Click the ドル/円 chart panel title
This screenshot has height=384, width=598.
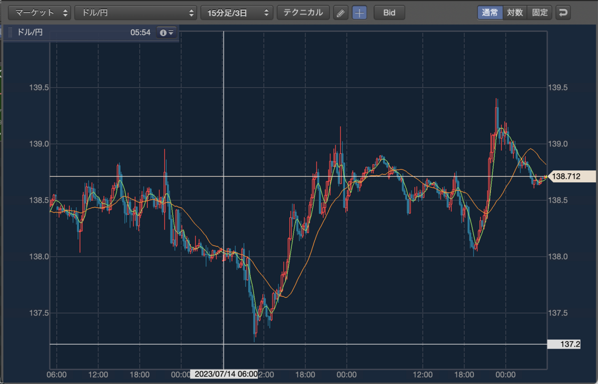point(30,32)
